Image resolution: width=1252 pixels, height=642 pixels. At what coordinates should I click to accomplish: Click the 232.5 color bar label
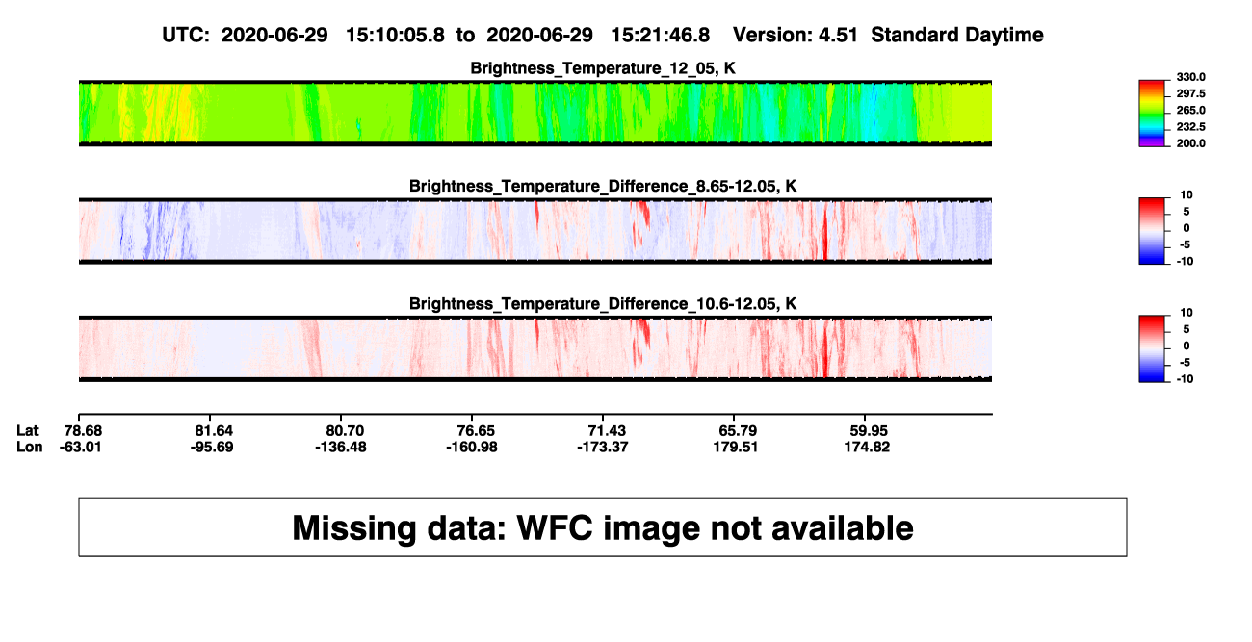pos(1191,126)
